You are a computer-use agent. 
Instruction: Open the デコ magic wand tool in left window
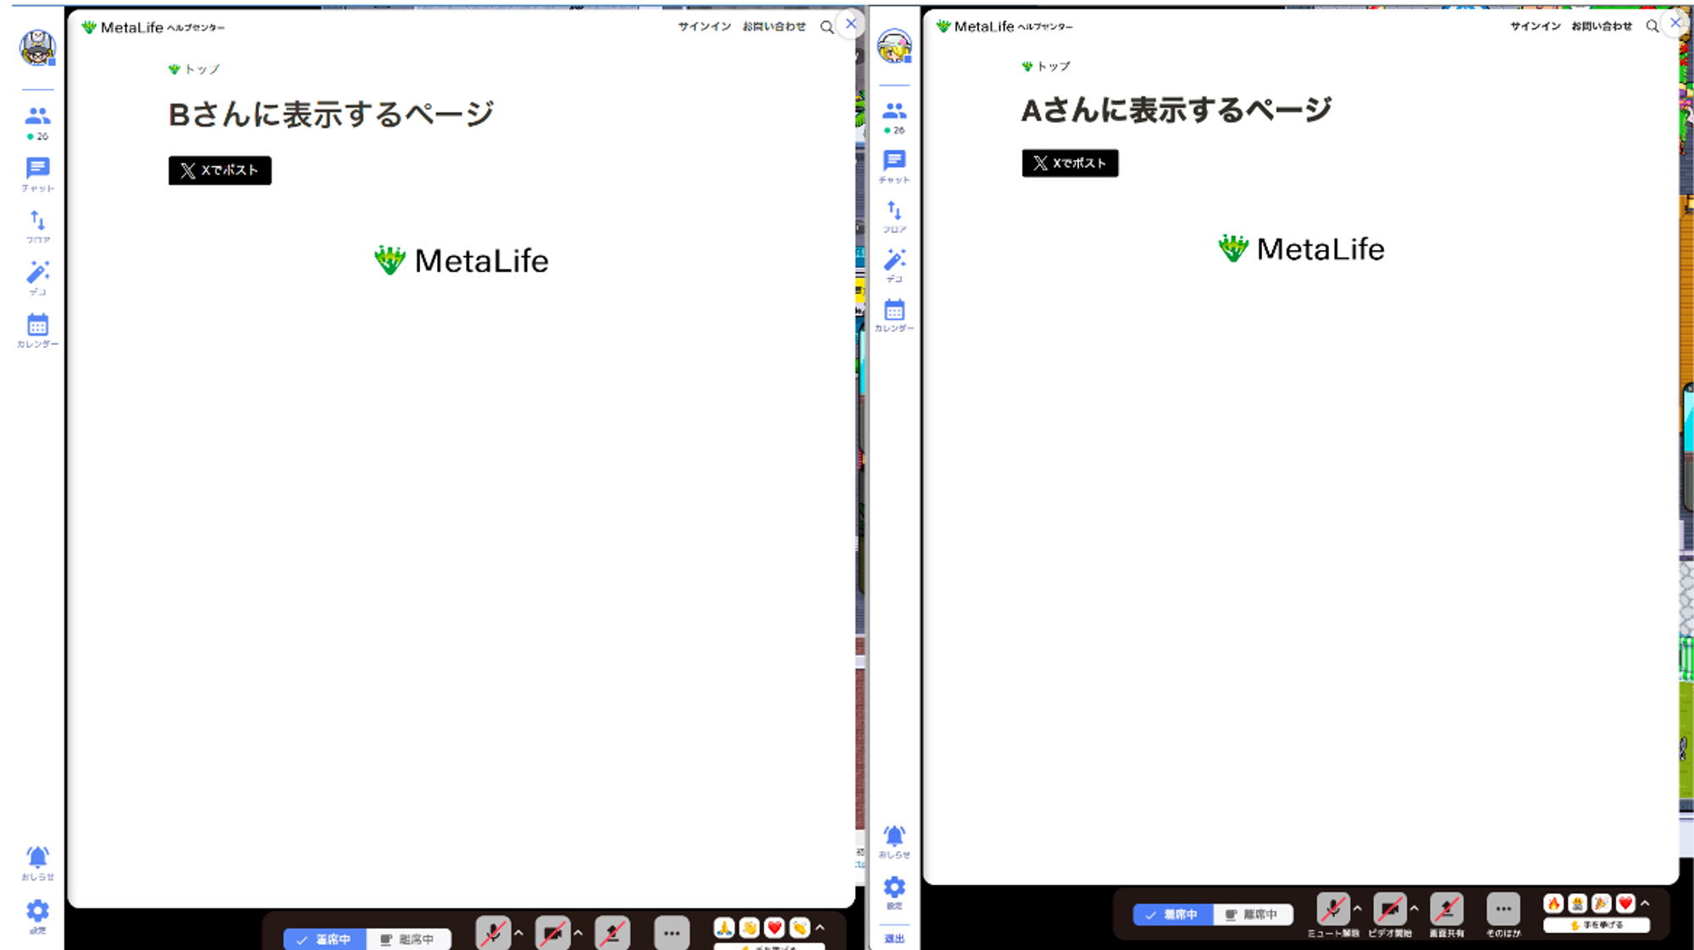pos(37,277)
